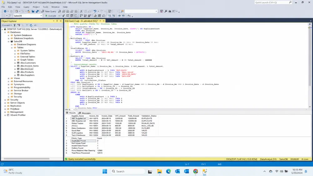
Task: Open the Query menu
Action: tap(26, 7)
